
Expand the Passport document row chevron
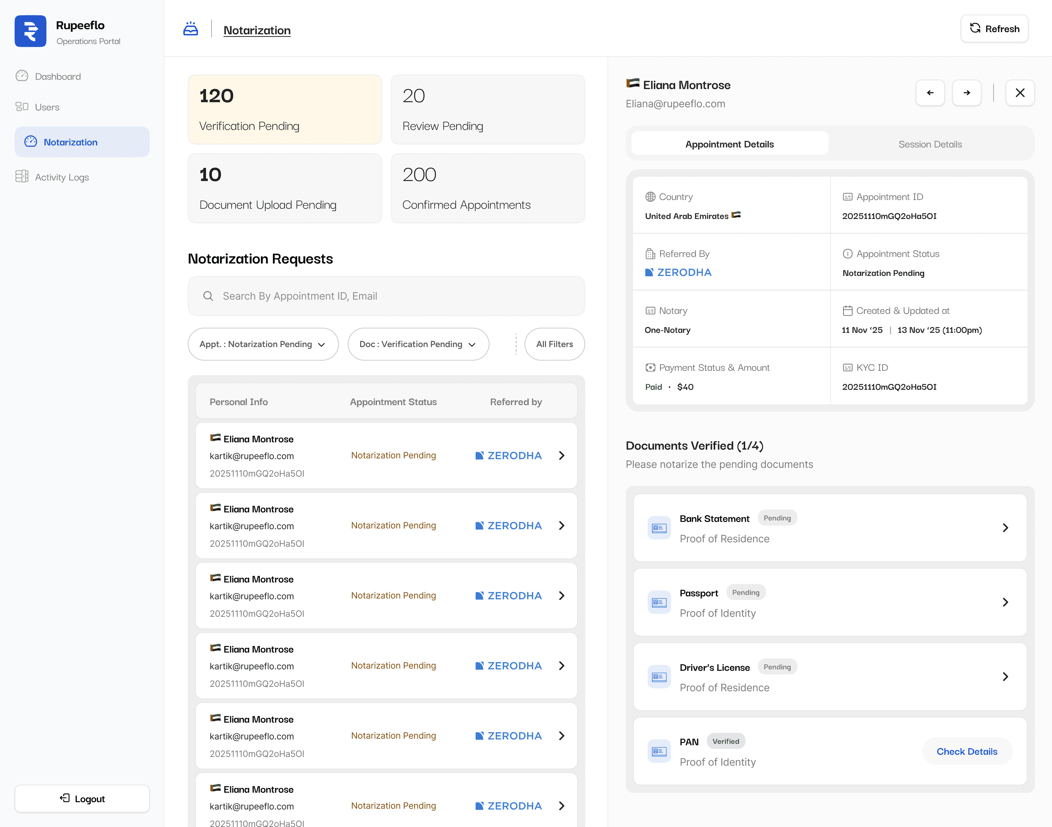point(1005,602)
